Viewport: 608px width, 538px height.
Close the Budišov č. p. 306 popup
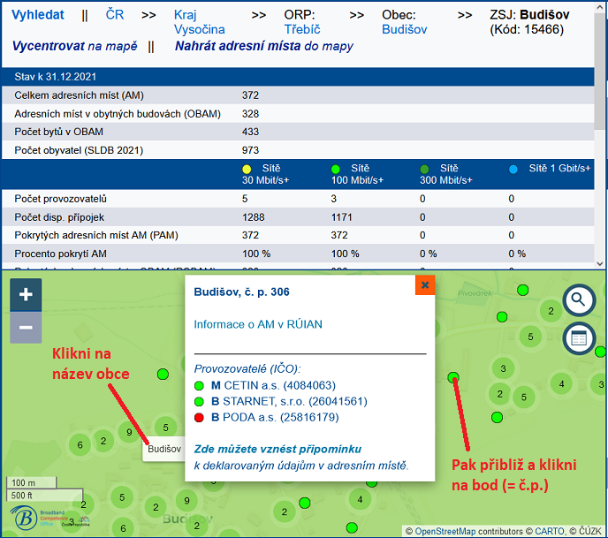425,285
